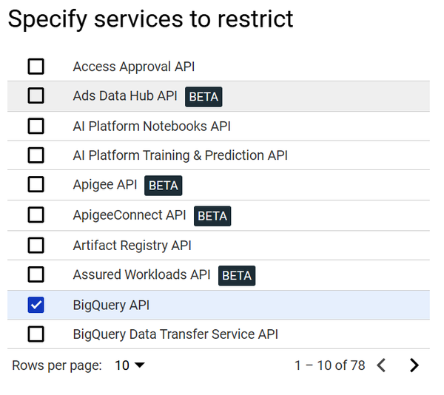Click the Access Approval API label
Screen dimensions: 444x395
134,67
